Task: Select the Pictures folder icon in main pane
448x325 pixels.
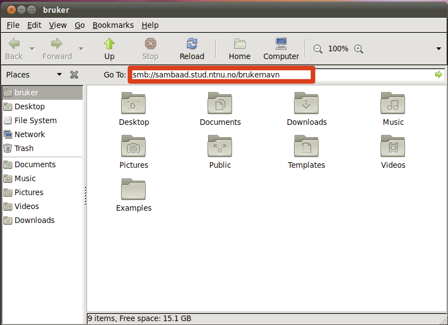Action: (133, 146)
